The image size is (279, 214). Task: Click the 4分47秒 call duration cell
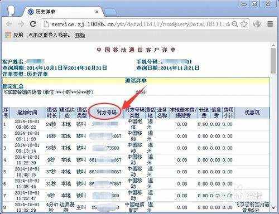[52, 207]
